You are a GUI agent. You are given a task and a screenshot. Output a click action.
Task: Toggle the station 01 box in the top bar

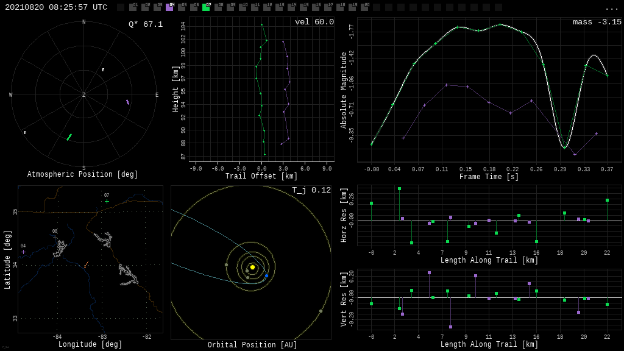pos(133,7)
